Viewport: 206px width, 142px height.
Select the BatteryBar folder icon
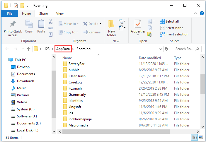65,64
